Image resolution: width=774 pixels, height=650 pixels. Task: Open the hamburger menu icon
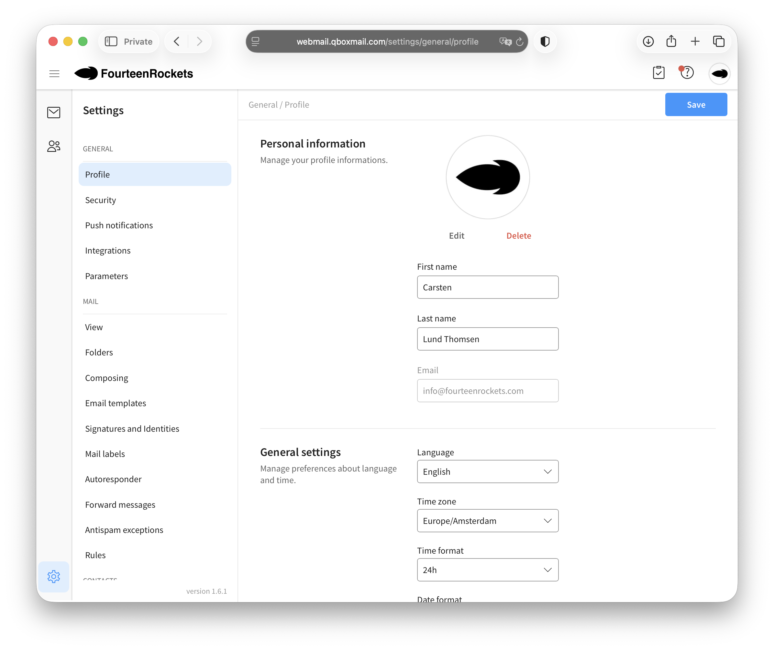(x=54, y=74)
